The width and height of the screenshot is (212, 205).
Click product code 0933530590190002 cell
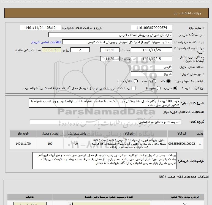point(182,144)
